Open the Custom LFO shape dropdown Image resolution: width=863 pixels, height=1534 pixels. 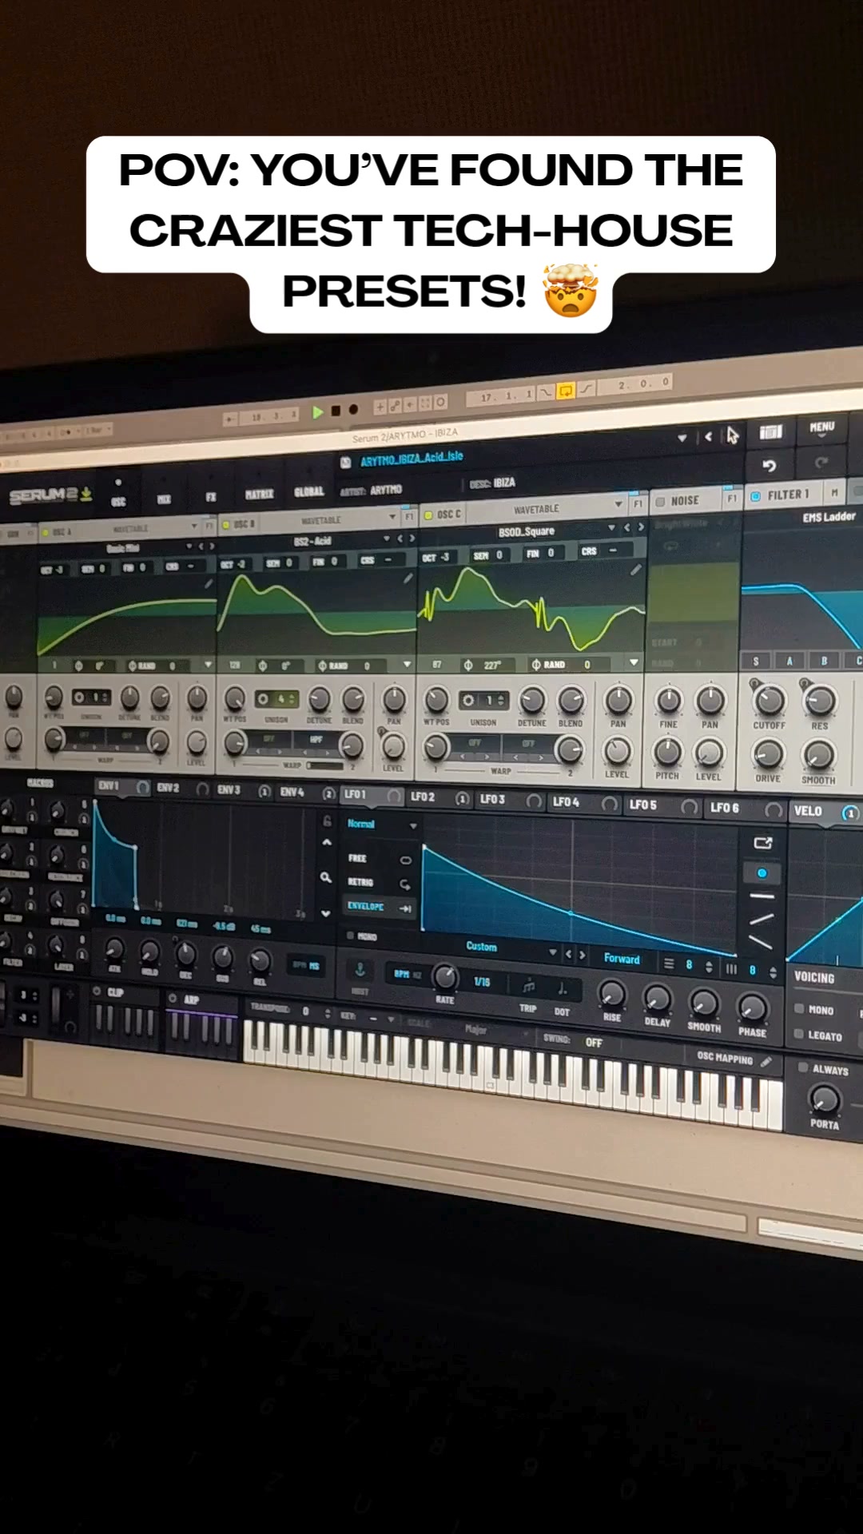[552, 952]
